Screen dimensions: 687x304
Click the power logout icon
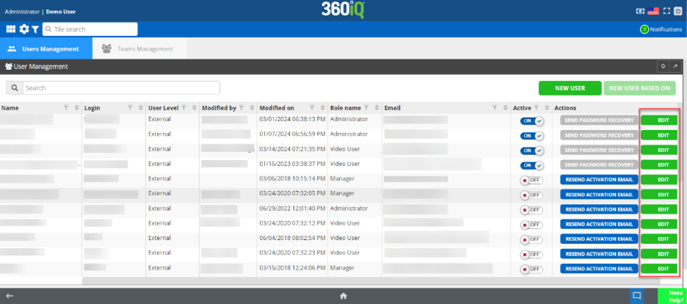click(x=677, y=11)
